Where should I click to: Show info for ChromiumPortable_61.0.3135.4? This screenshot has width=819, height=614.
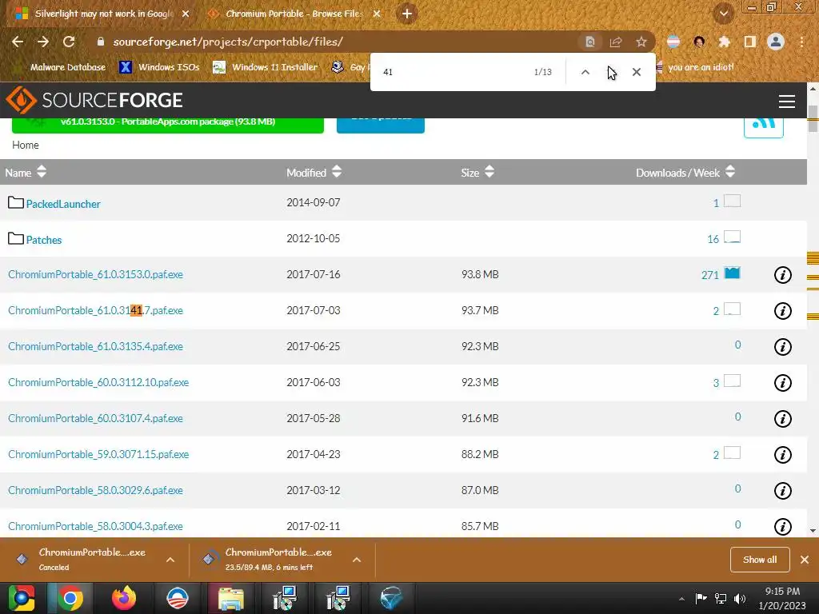coord(782,347)
